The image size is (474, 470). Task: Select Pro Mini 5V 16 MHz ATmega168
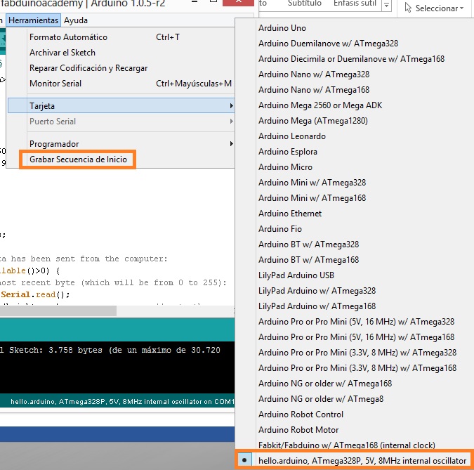point(354,337)
